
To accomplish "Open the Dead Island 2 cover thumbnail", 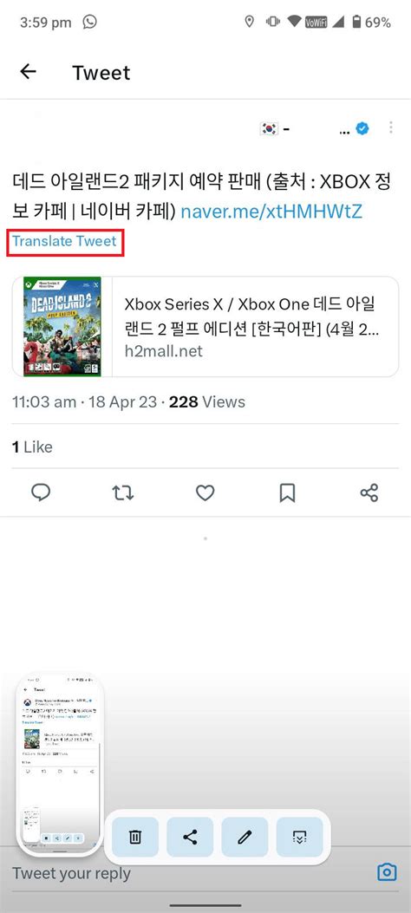I will tap(62, 327).
